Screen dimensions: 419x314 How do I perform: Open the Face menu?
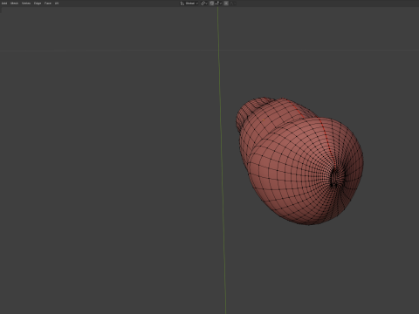(48, 3)
